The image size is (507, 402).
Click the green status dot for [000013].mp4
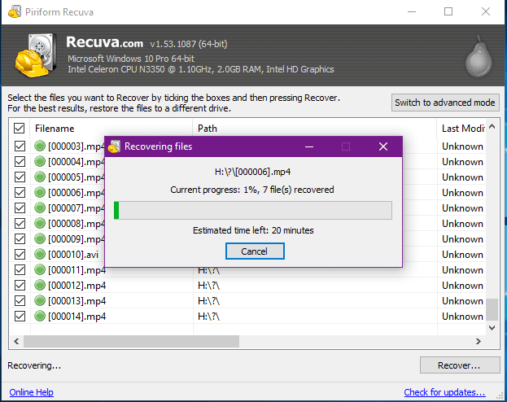pyautogui.click(x=40, y=301)
